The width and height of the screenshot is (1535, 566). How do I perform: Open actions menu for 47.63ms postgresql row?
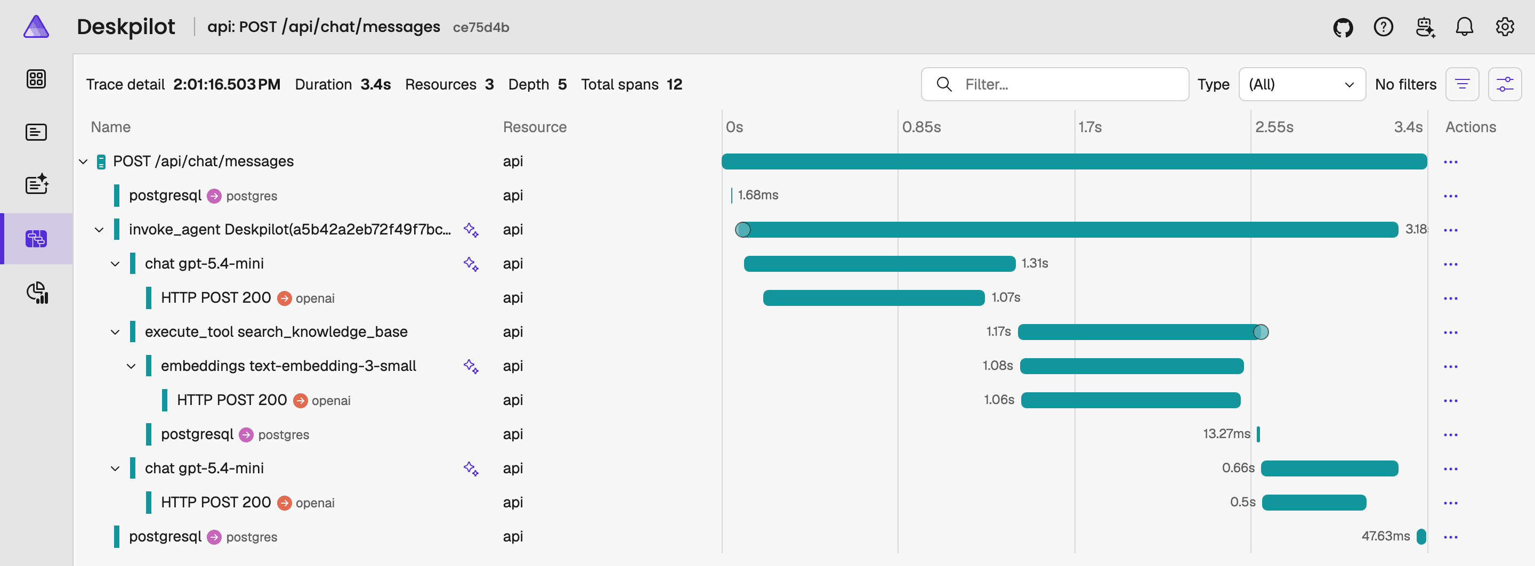[x=1450, y=537]
